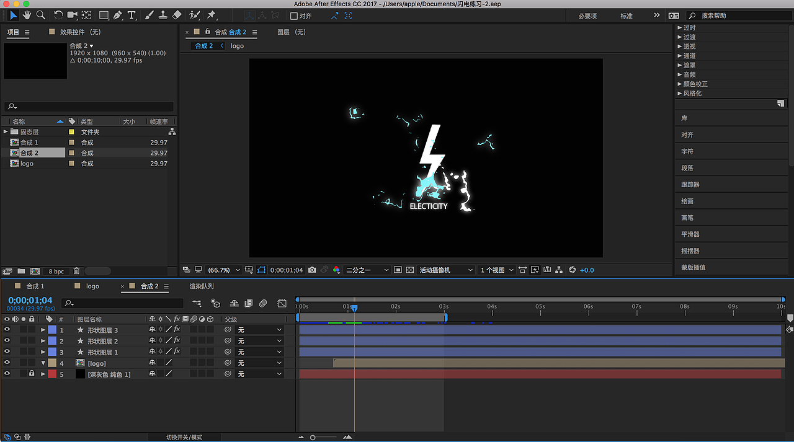Screen dimensions: 794x442
Task: Select the Selection arrow tool
Action: [14, 15]
